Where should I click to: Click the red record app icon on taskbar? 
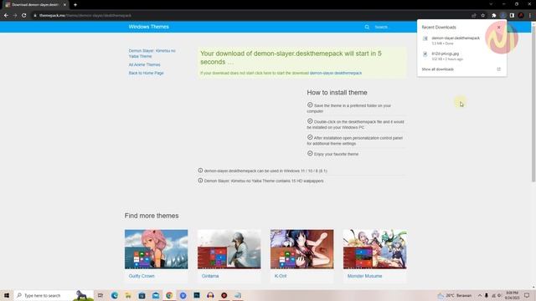point(224,295)
